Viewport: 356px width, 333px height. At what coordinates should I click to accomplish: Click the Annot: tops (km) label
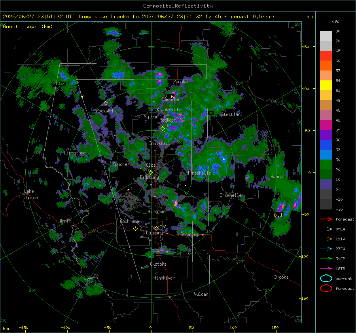click(28, 27)
